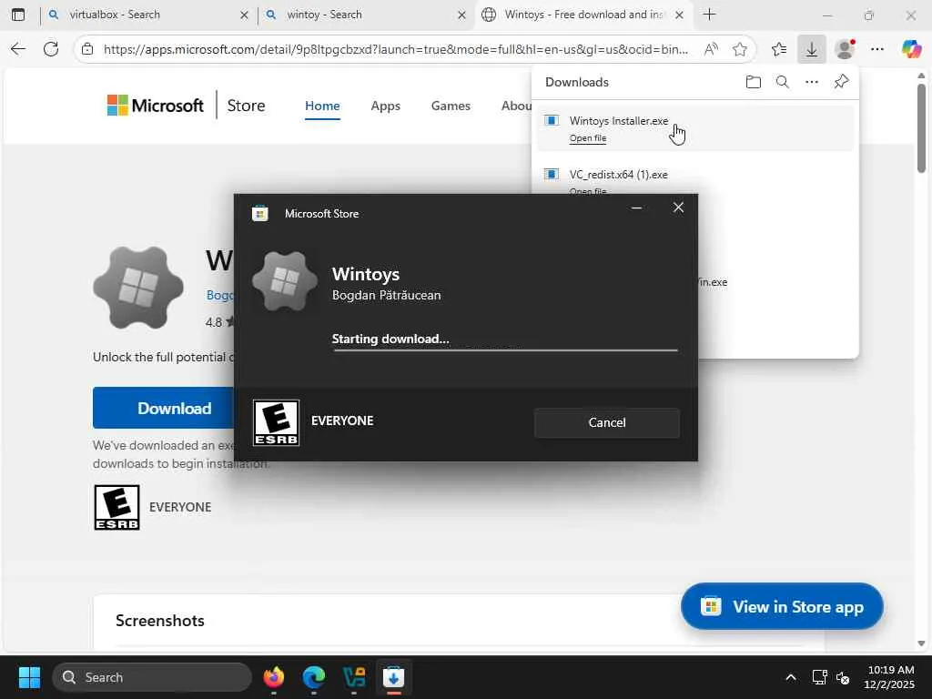Image resolution: width=932 pixels, height=699 pixels.
Task: Click the Starting download progress bar
Action: 504,350
